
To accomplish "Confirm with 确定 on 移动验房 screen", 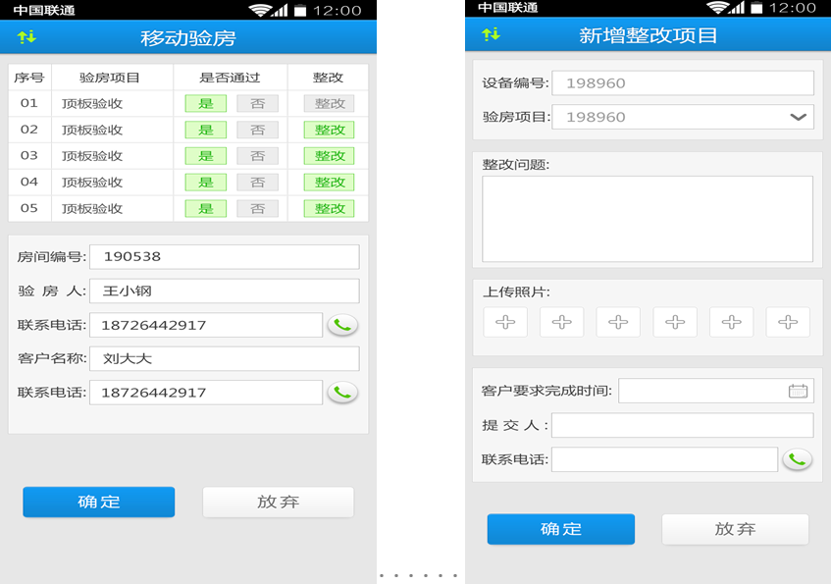I will [x=98, y=502].
